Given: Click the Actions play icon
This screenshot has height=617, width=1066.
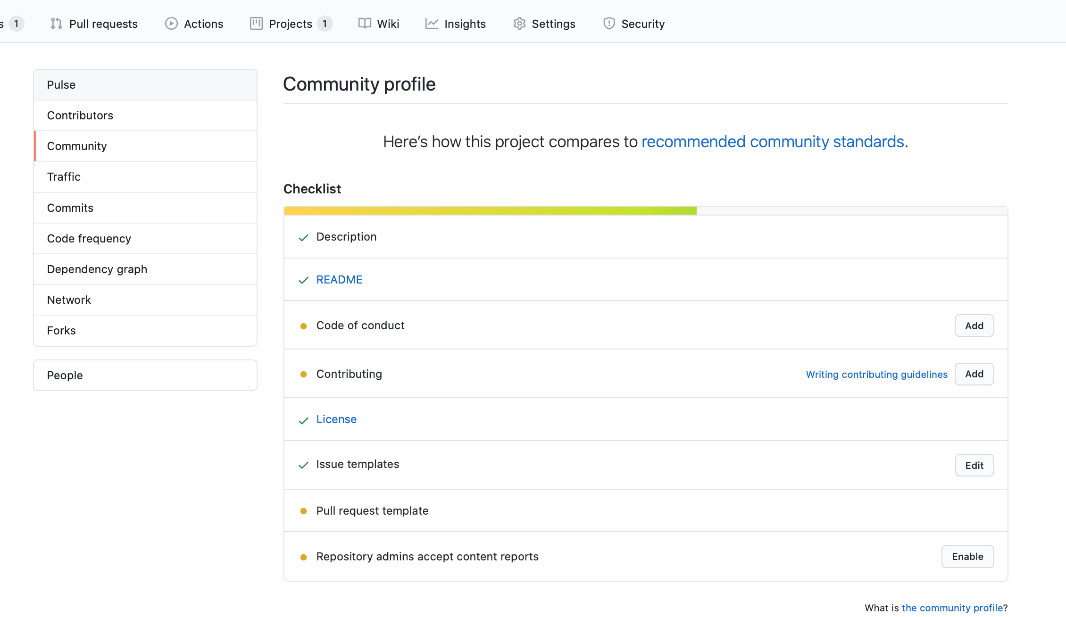Looking at the screenshot, I should pos(171,24).
